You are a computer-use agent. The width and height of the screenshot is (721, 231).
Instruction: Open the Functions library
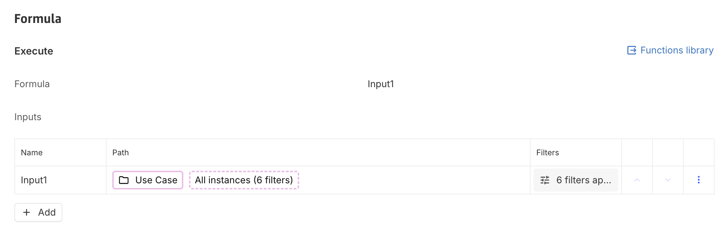tap(677, 50)
